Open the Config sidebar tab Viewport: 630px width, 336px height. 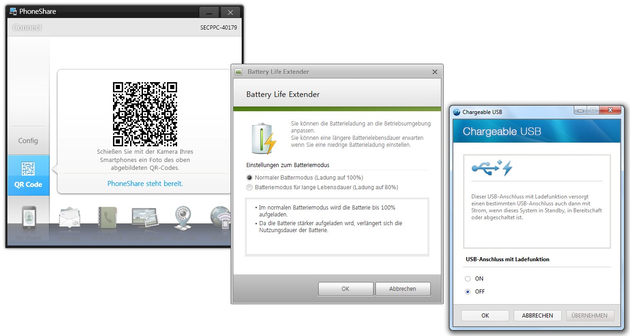pyautogui.click(x=28, y=141)
